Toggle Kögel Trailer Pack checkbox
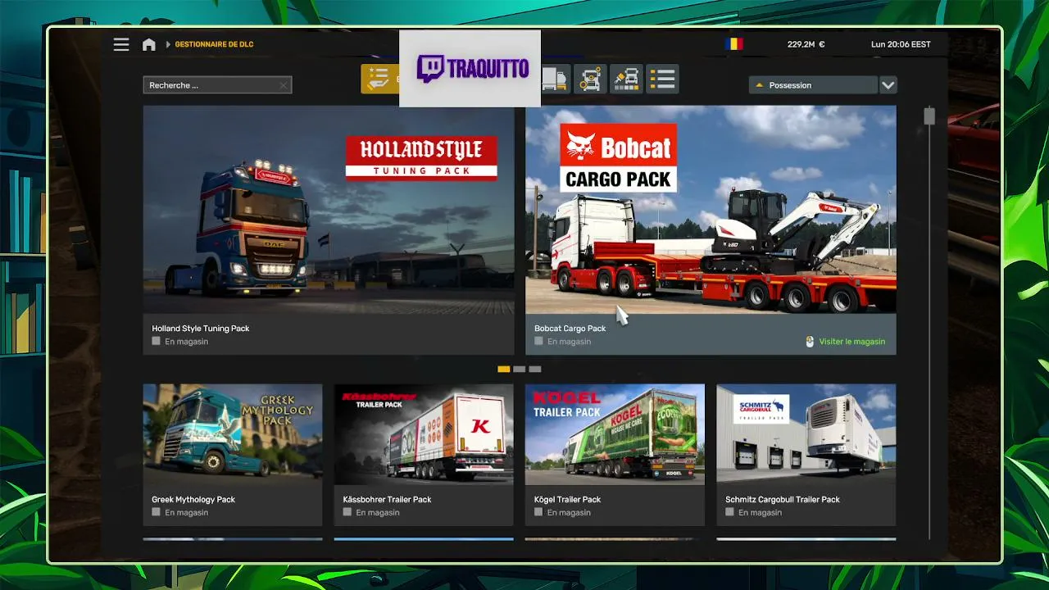The height and width of the screenshot is (590, 1049). click(x=539, y=512)
